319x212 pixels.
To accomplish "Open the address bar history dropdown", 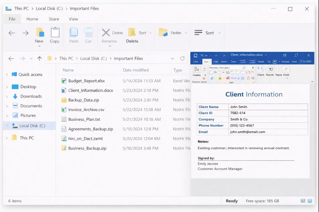I will (172, 58).
